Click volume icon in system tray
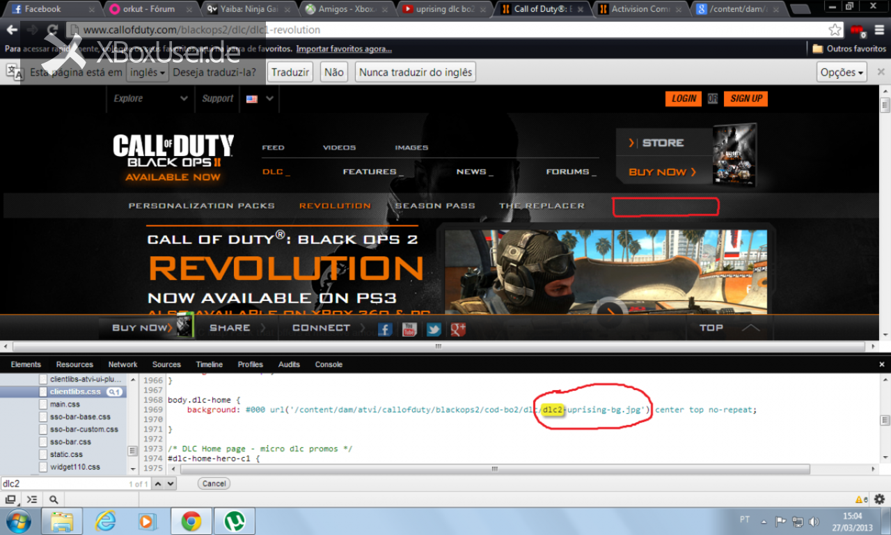891x535 pixels. 814,521
